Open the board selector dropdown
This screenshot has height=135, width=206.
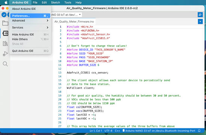point(66,15)
